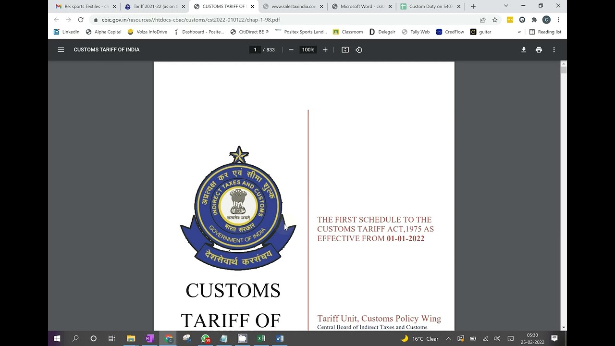Open the Windows notification center
The height and width of the screenshot is (346, 615).
click(x=554, y=338)
